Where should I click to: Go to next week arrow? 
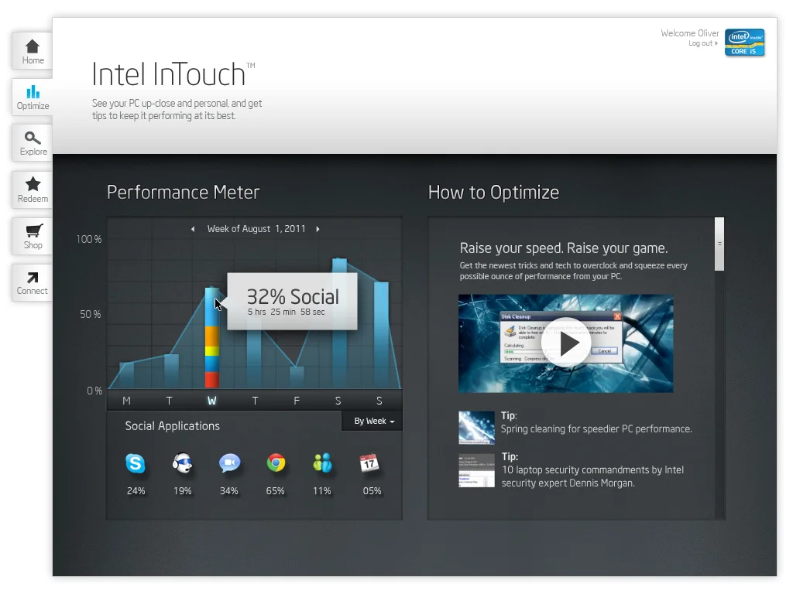point(318,229)
